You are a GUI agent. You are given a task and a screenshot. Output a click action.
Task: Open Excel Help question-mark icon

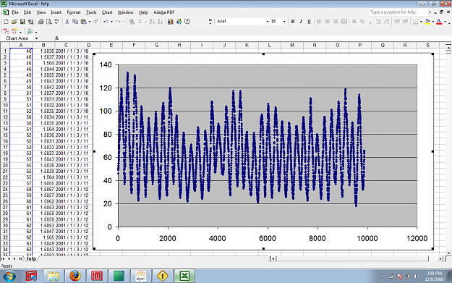[187, 22]
